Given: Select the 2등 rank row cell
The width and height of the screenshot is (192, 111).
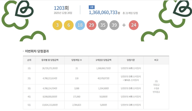Looking at the screenshot, I should click(29, 78).
